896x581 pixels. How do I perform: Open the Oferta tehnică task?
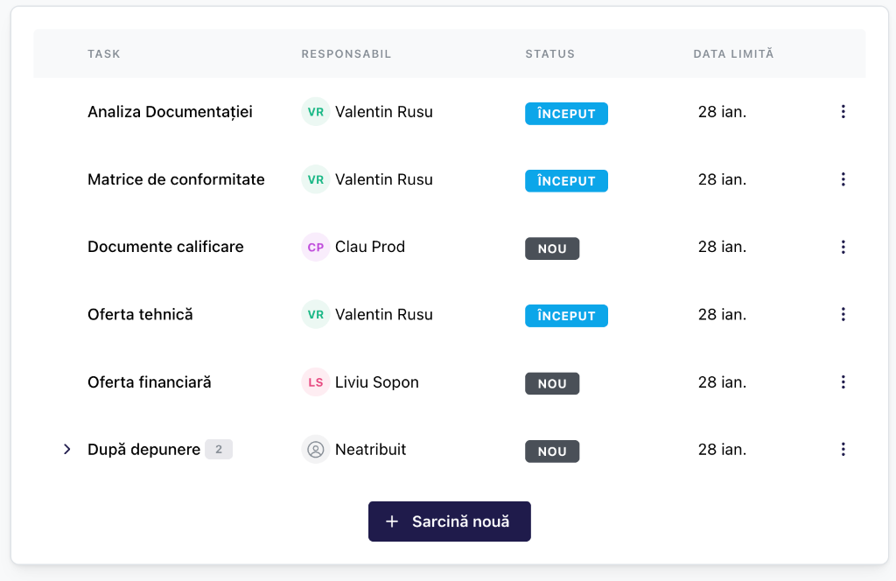pos(140,314)
